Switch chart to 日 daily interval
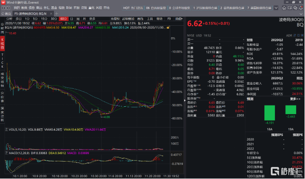305x179 pixels. coord(72,19)
